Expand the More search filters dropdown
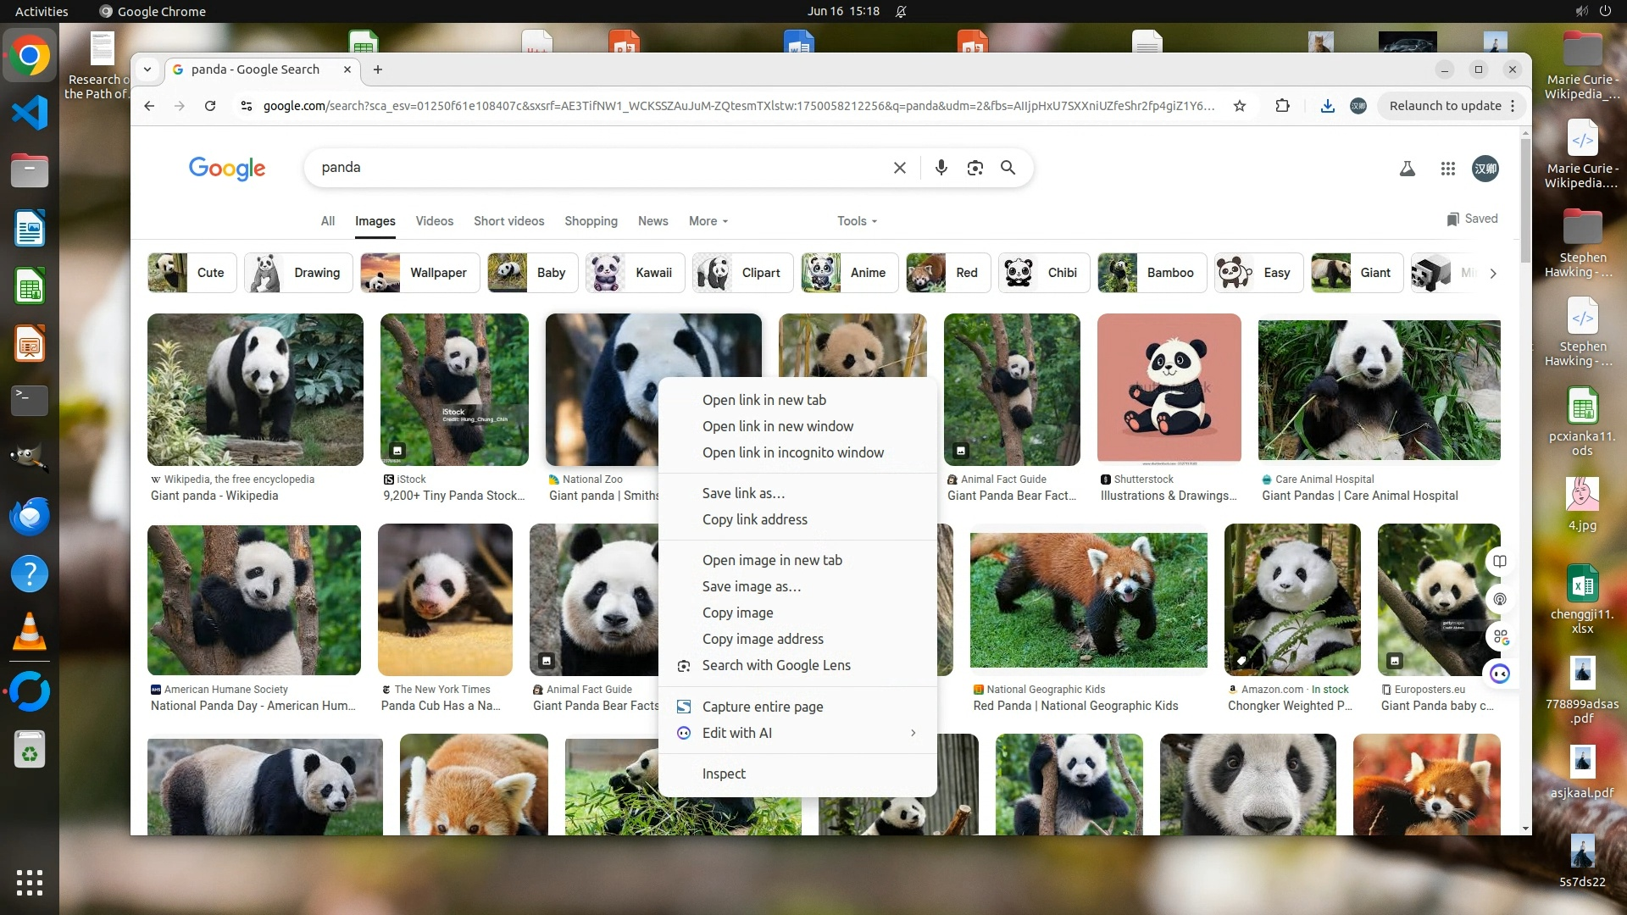The height and width of the screenshot is (915, 1627). tap(708, 221)
